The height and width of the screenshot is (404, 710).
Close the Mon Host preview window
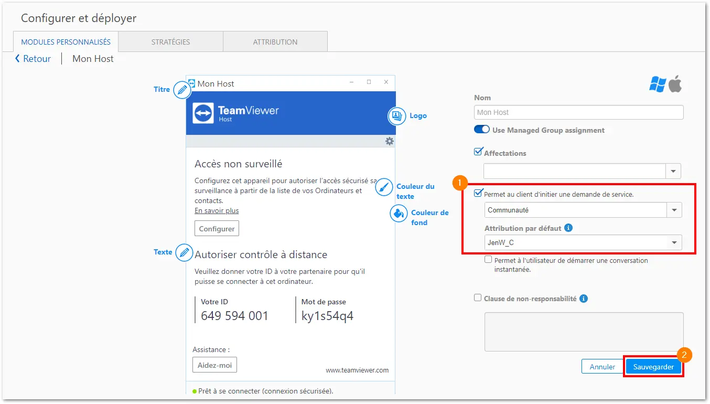pyautogui.click(x=386, y=82)
